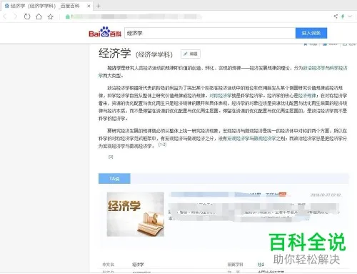
Task: Open the 政治经济学与科学经济学 link
Action: click(325, 68)
